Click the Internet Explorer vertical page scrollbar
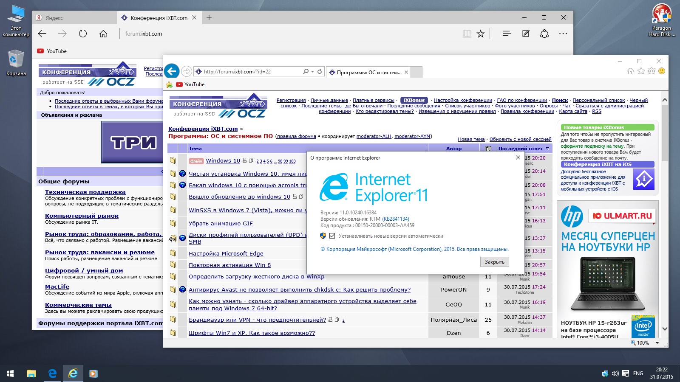Image resolution: width=680 pixels, height=382 pixels. (665, 212)
